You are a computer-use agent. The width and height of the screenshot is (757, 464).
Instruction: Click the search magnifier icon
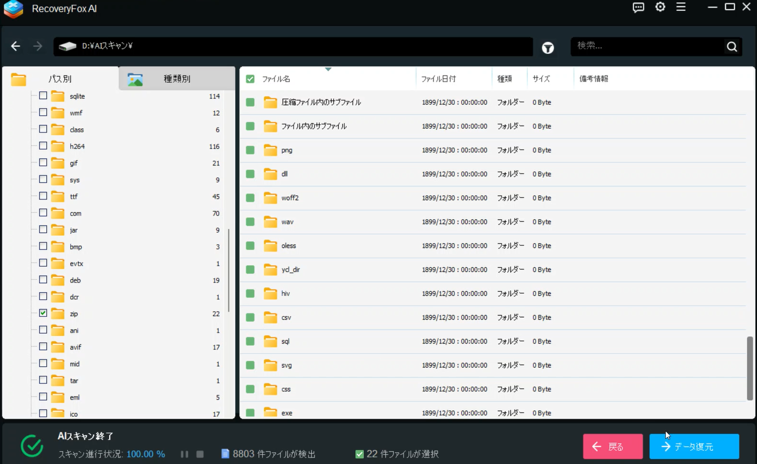tap(731, 47)
